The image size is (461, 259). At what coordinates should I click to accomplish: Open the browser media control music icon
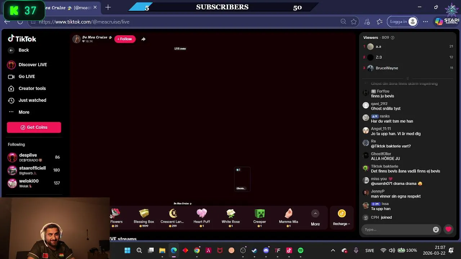point(367,22)
